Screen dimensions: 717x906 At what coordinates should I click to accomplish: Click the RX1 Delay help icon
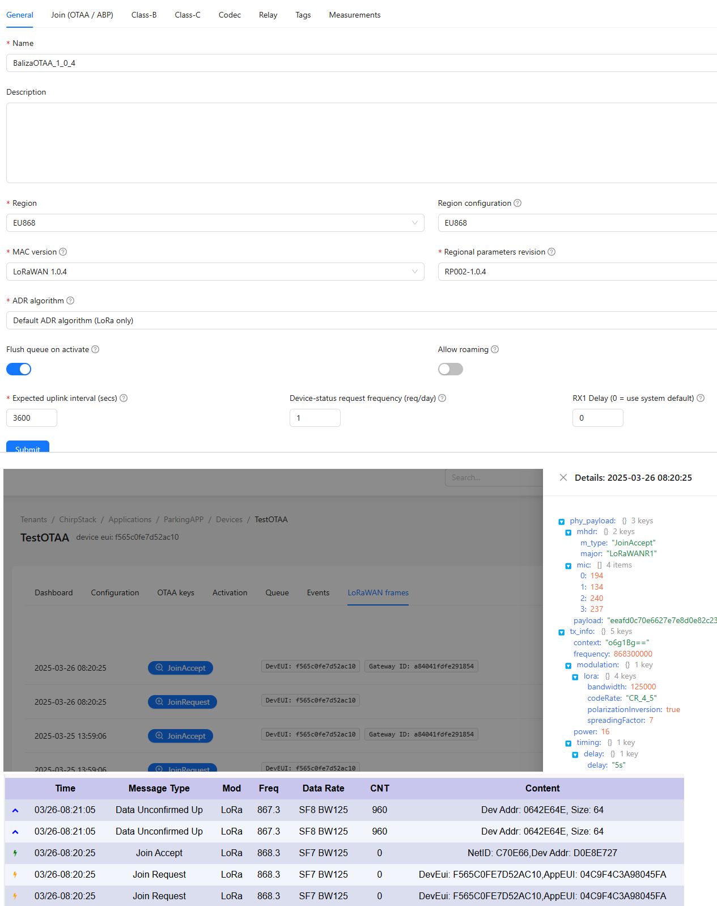[x=701, y=398]
